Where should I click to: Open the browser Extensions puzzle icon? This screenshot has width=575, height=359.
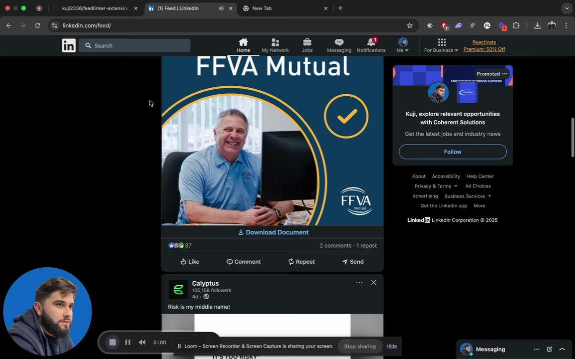516,25
